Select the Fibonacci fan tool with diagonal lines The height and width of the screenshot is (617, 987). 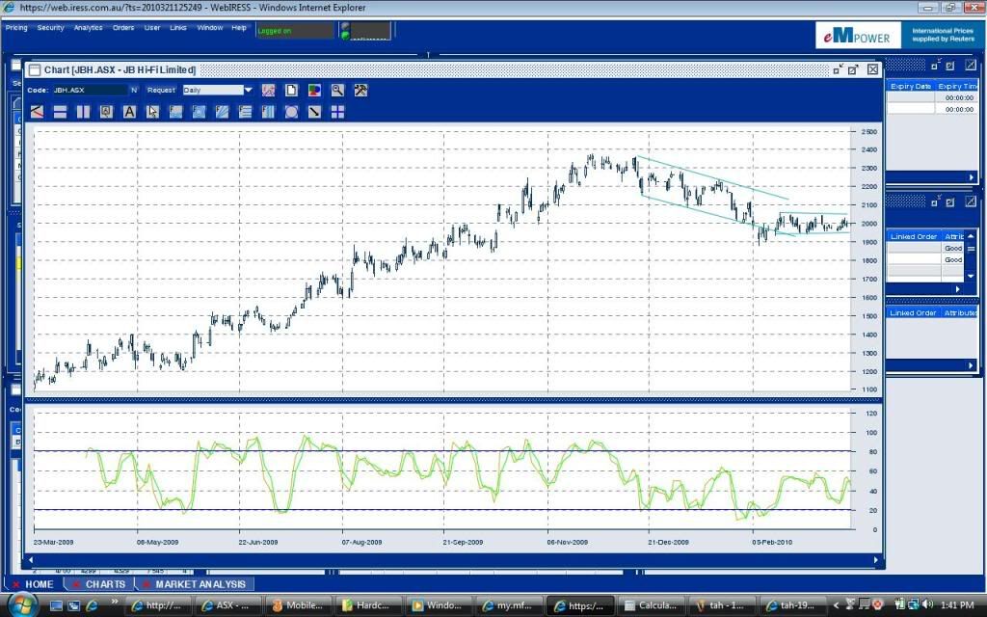[x=222, y=112]
